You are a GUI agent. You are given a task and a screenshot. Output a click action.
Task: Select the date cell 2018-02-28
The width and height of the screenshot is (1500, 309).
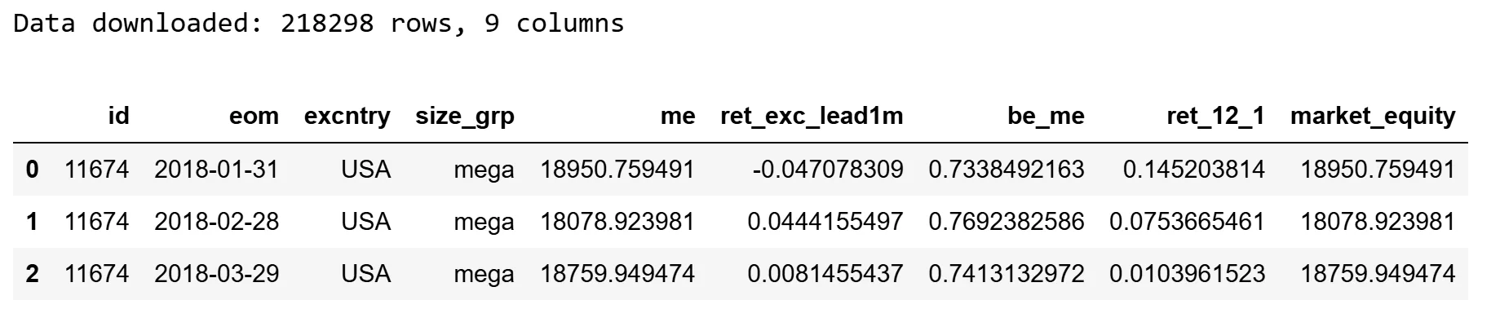tap(216, 221)
